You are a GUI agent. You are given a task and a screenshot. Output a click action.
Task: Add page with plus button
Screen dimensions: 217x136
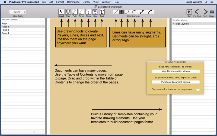(34, 132)
